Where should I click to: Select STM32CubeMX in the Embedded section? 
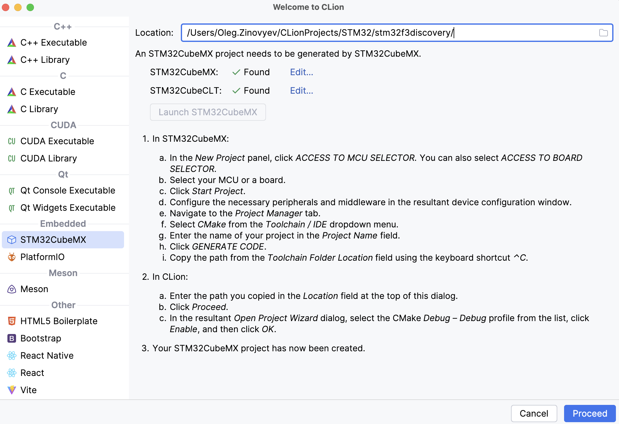click(x=53, y=240)
